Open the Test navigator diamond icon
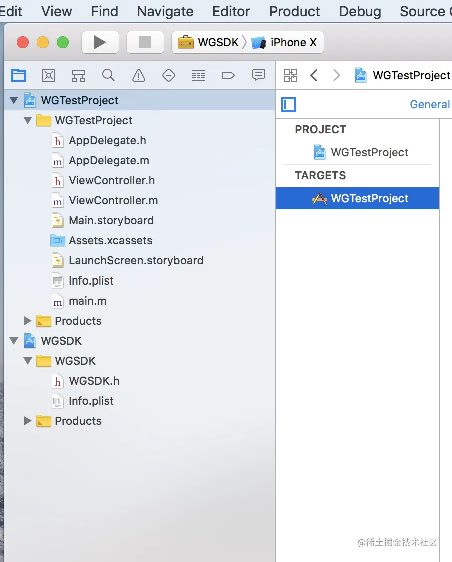 (169, 75)
